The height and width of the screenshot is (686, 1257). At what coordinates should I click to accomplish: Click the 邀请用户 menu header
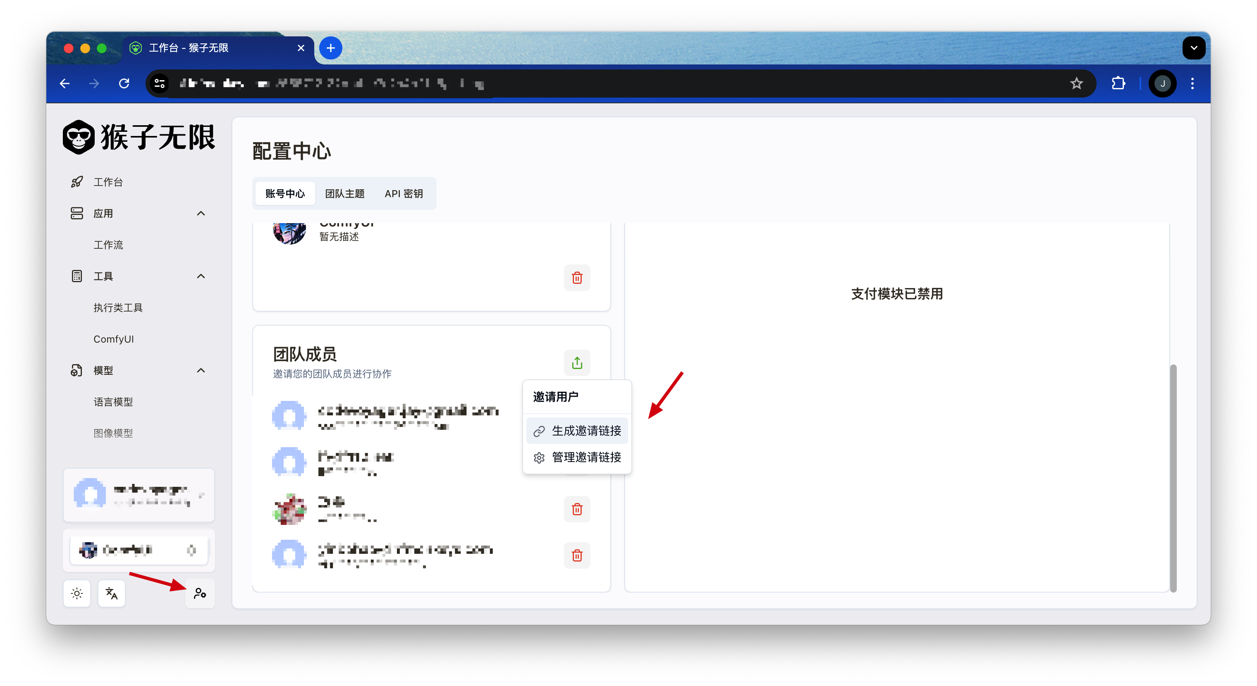(x=556, y=397)
